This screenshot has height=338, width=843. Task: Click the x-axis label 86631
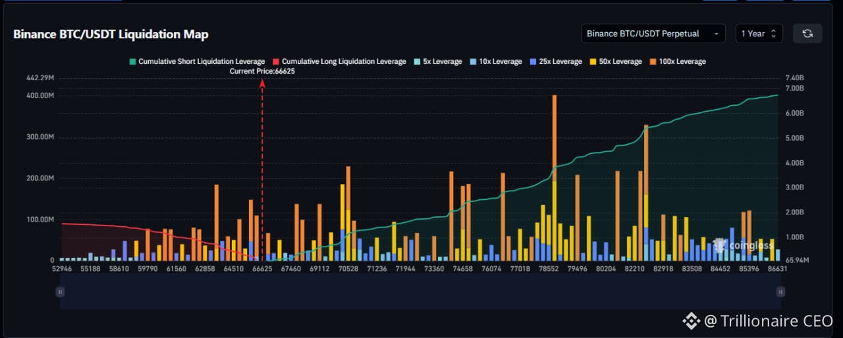776,269
